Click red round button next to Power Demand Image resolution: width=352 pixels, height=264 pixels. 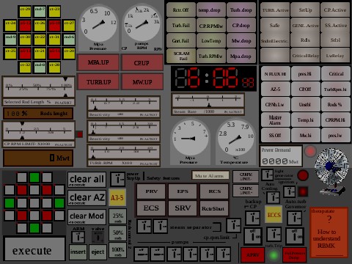coord(310,151)
